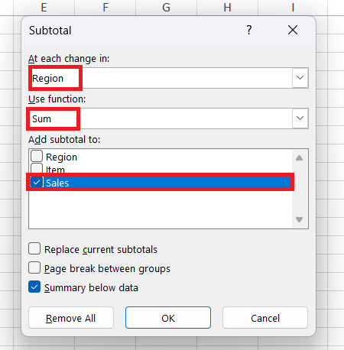Close the Subtotal dialog with the X
The height and width of the screenshot is (350, 344).
tap(293, 30)
